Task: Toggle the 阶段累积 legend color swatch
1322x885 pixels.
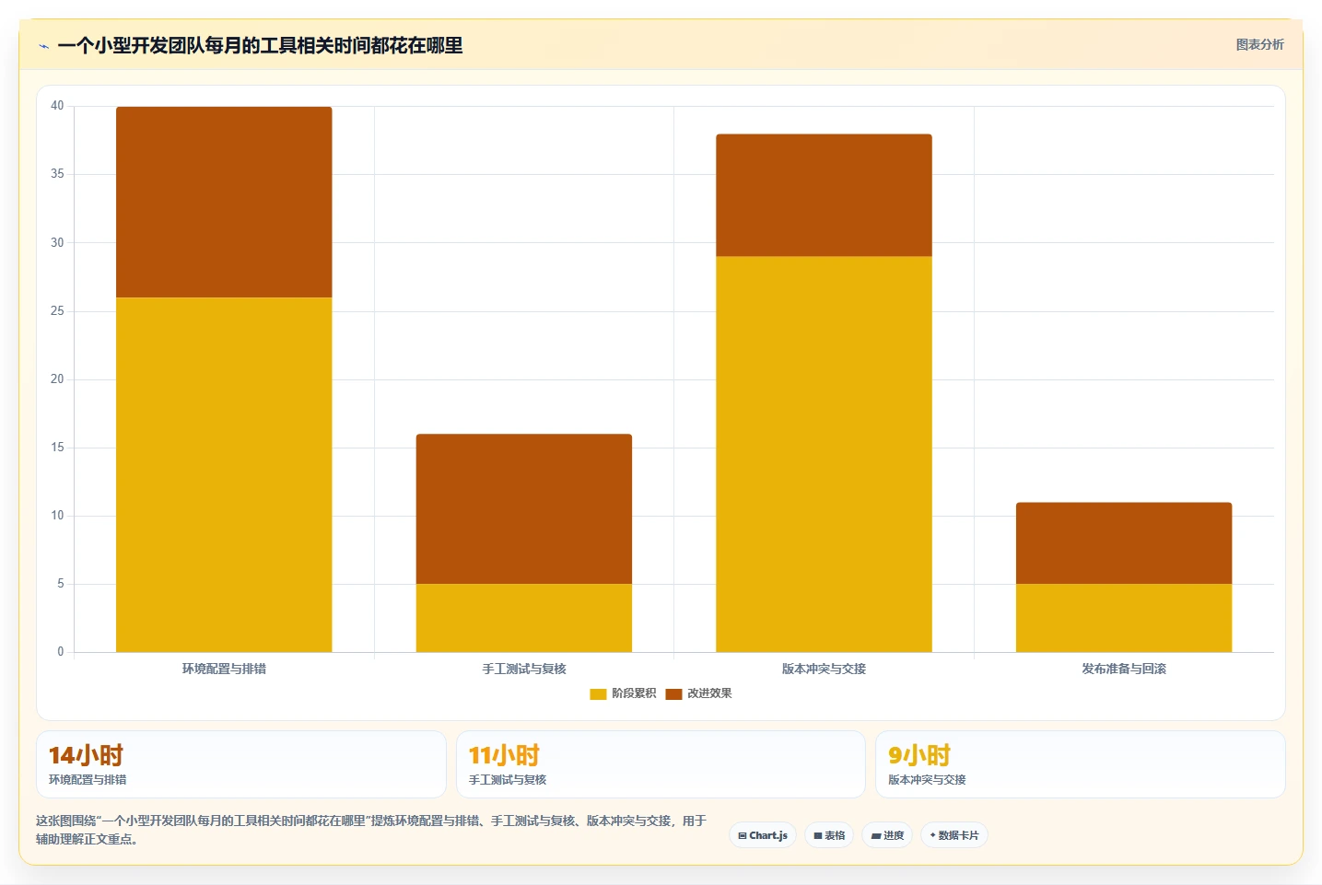Action: click(598, 693)
